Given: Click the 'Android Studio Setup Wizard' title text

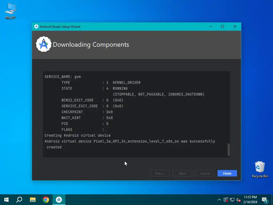Looking at the screenshot, I should (x=60, y=26).
